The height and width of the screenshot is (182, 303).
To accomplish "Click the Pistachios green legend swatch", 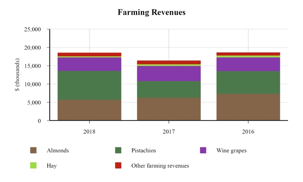I will [x=118, y=151].
